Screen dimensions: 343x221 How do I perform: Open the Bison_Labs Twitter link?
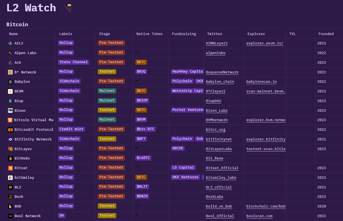[217, 111]
